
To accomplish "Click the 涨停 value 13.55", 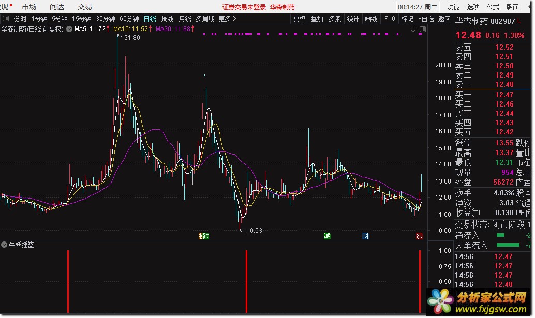I will pos(504,143).
